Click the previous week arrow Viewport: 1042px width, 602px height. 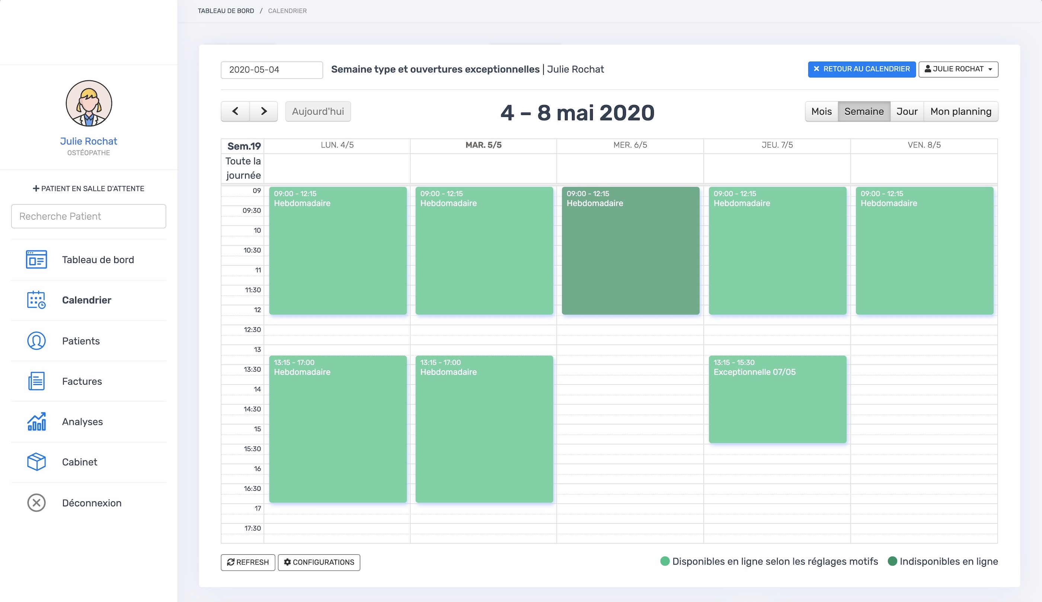point(236,112)
